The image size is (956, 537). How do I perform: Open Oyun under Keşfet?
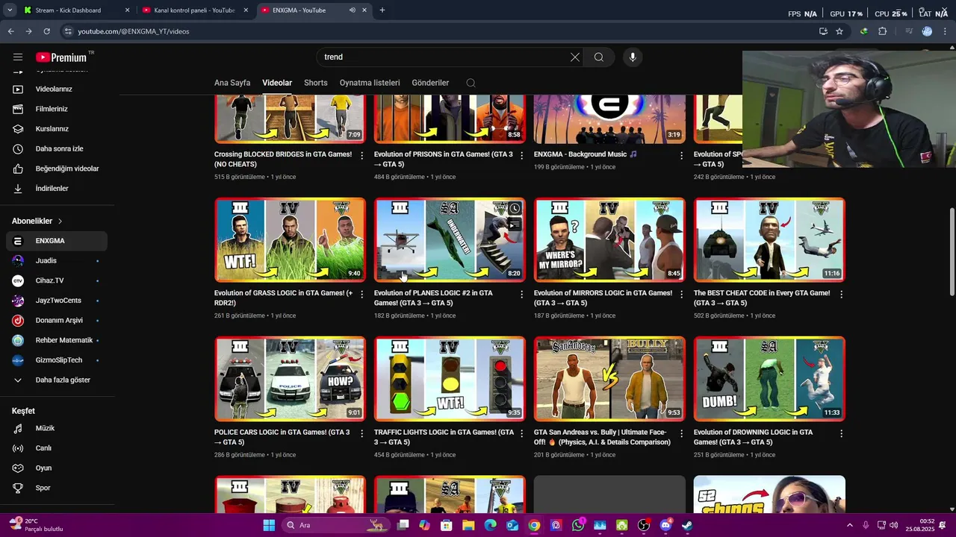coord(57,468)
